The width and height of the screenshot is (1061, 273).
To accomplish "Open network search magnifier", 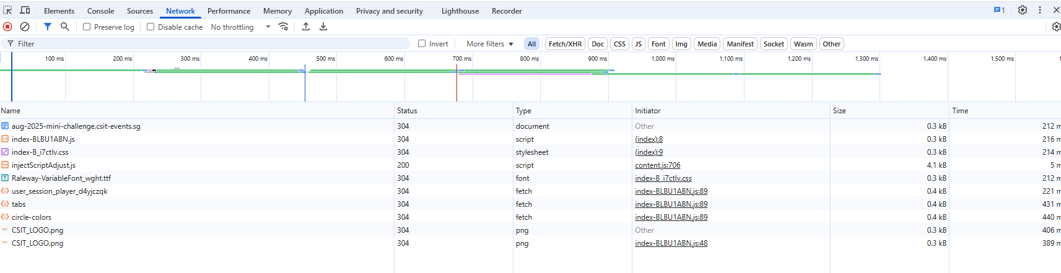I will (65, 27).
